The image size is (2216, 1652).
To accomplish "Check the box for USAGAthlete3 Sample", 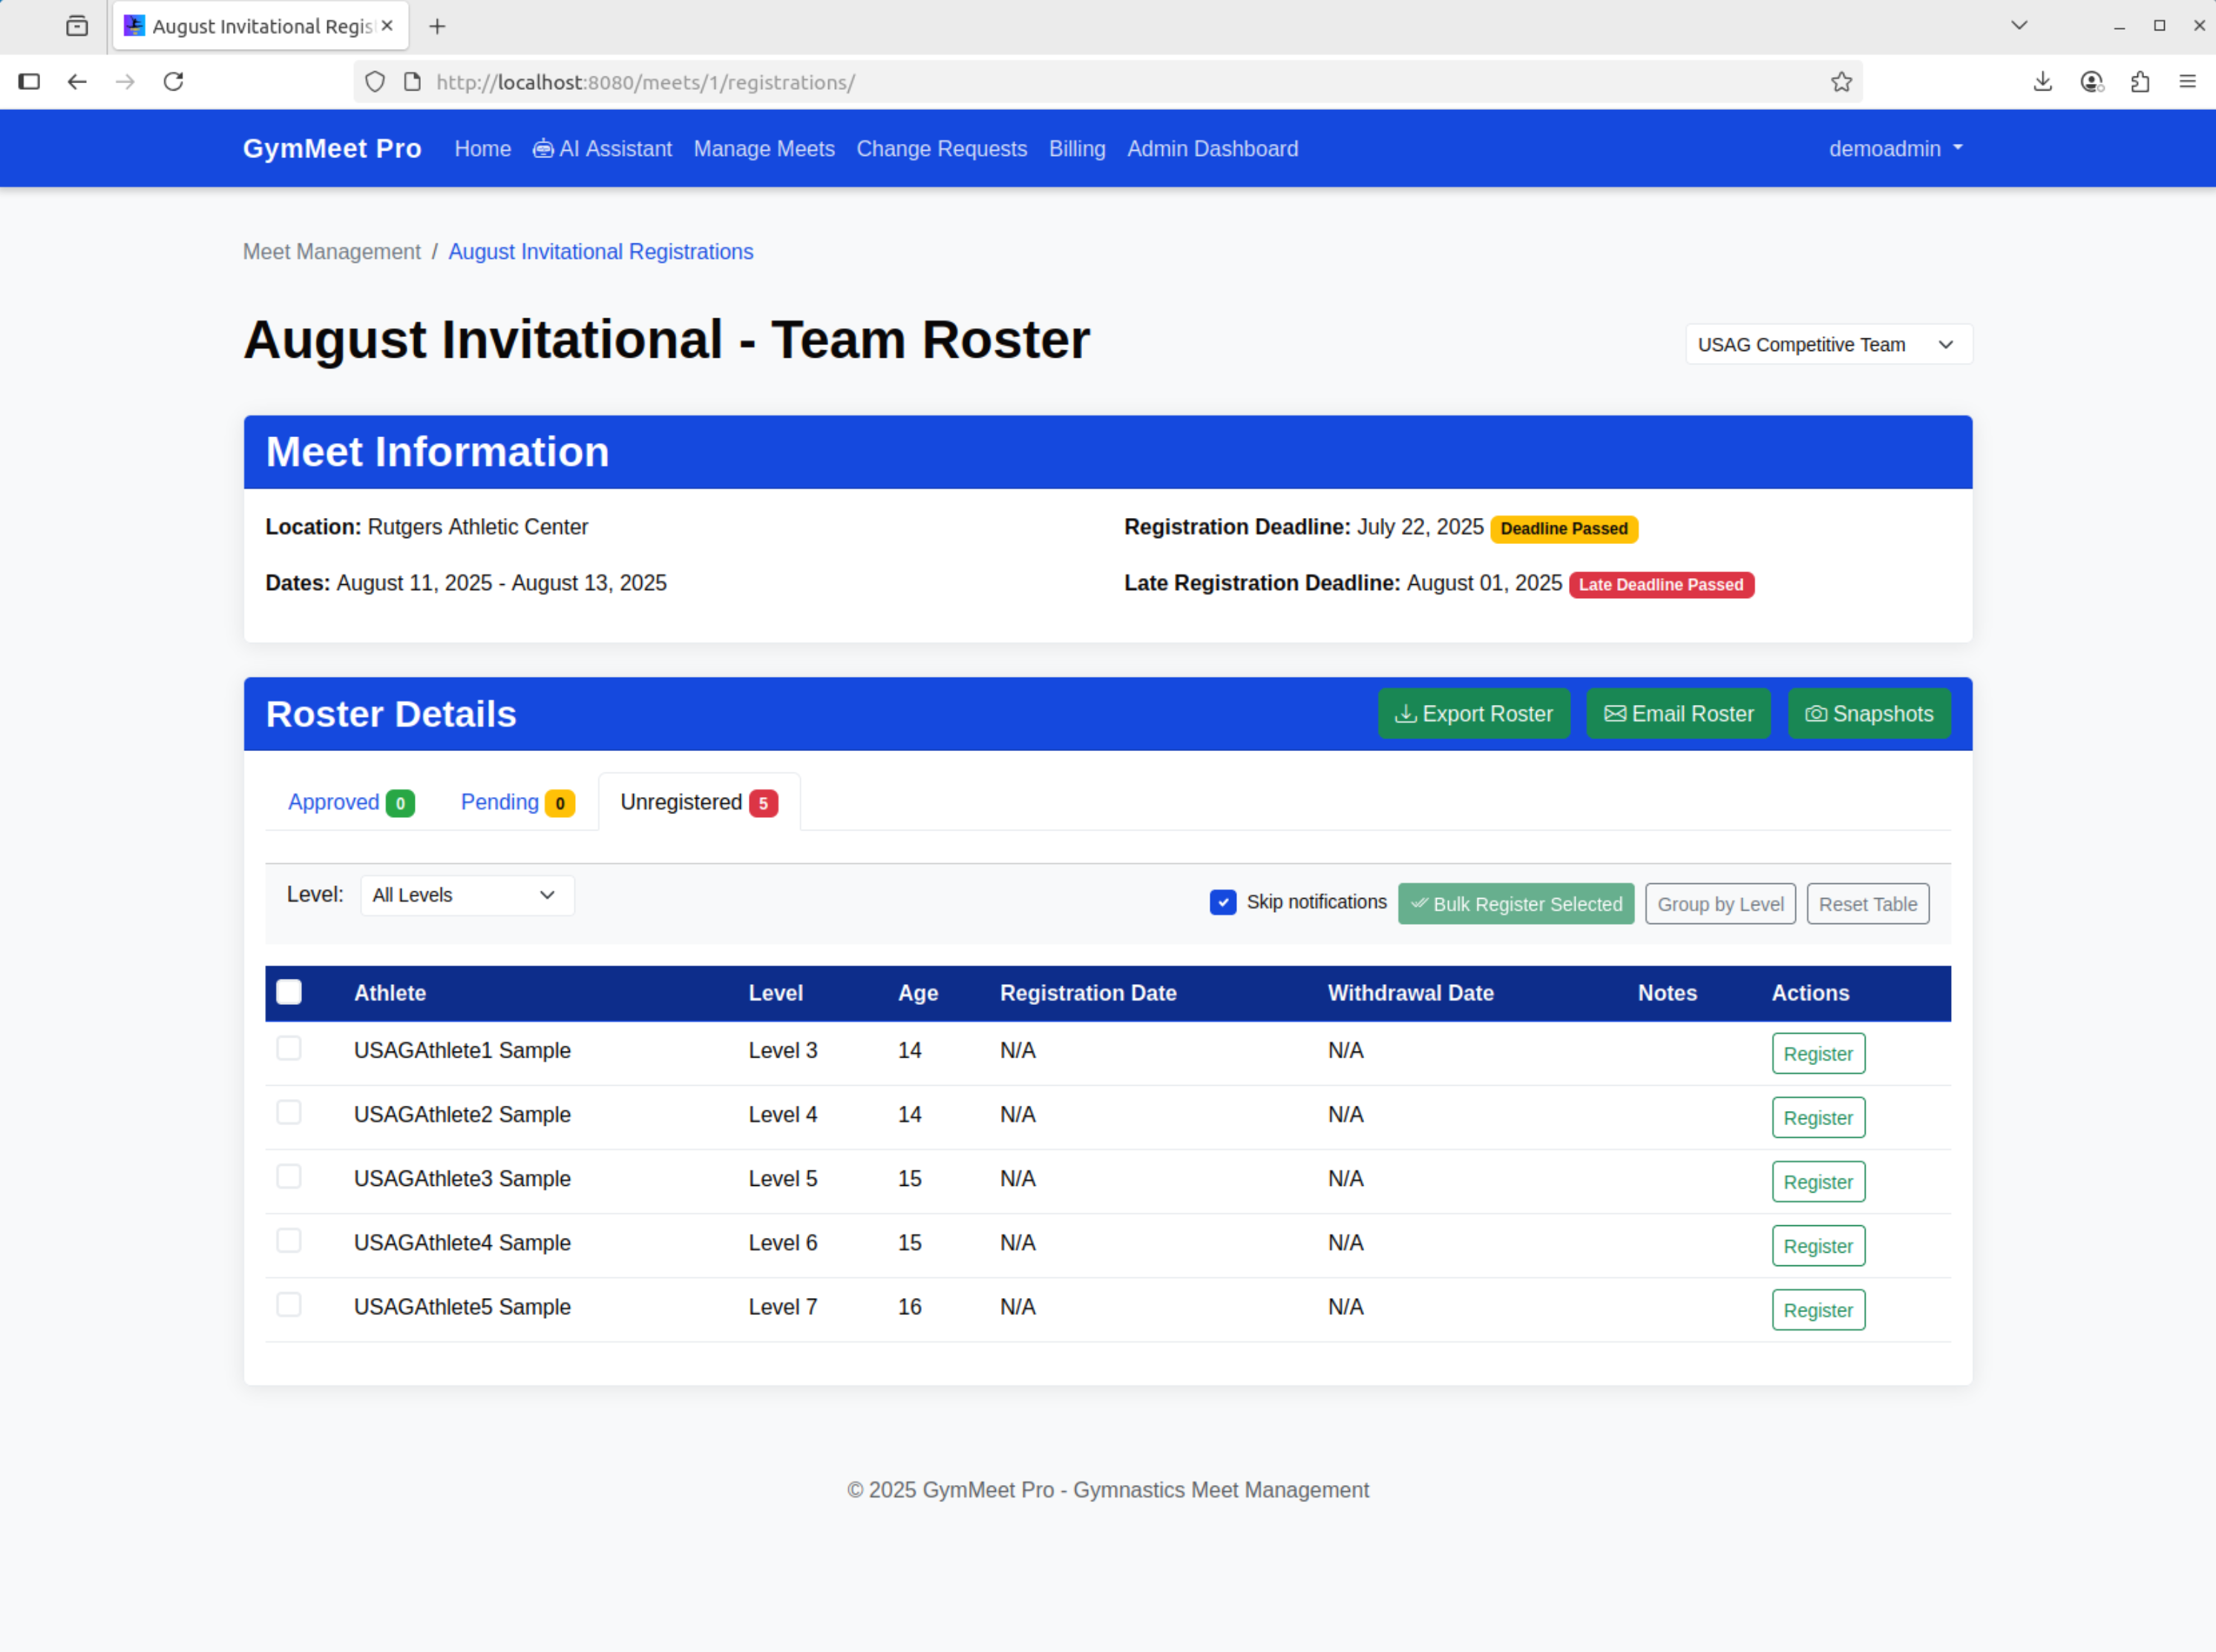I will pyautogui.click(x=289, y=1176).
